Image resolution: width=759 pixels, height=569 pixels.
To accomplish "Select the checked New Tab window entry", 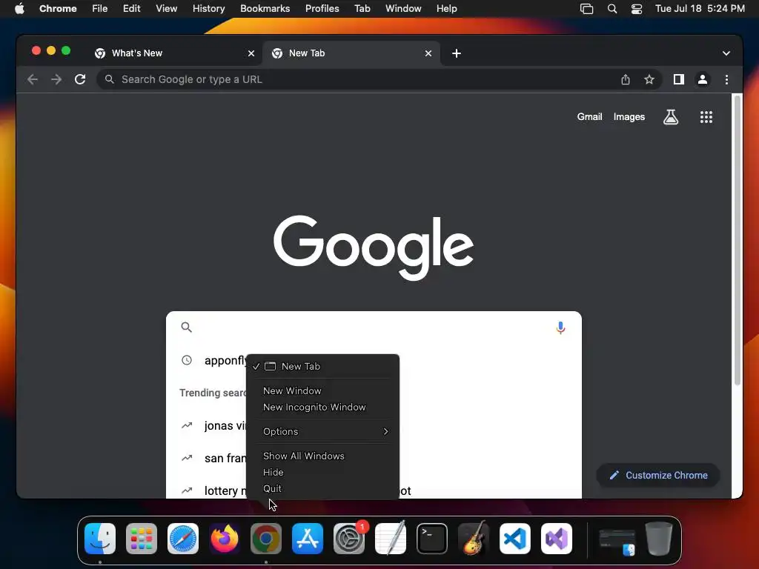I will (x=323, y=366).
